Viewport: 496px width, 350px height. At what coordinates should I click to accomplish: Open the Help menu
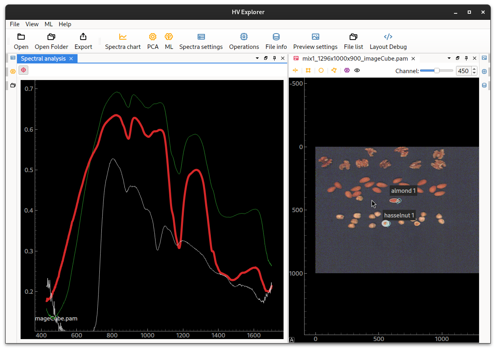point(65,24)
